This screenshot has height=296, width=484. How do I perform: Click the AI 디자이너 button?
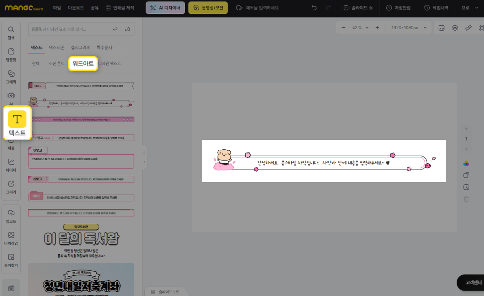point(165,8)
